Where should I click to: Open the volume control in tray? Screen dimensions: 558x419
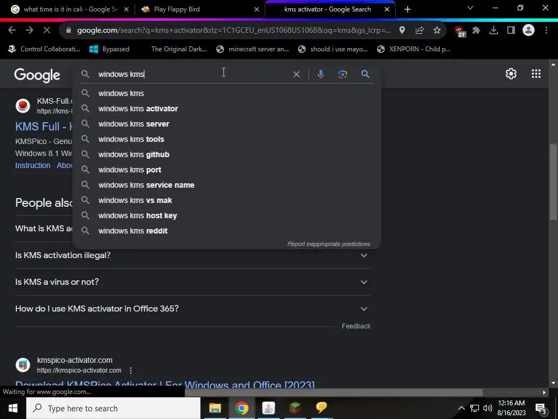click(488, 408)
